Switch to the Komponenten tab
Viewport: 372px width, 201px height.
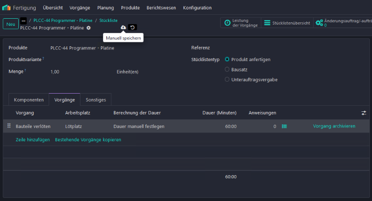coord(29,100)
